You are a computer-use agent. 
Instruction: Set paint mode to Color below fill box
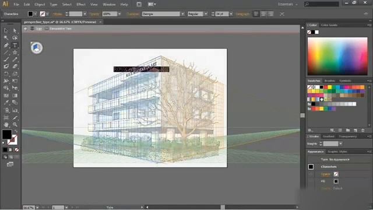[x=5, y=150]
